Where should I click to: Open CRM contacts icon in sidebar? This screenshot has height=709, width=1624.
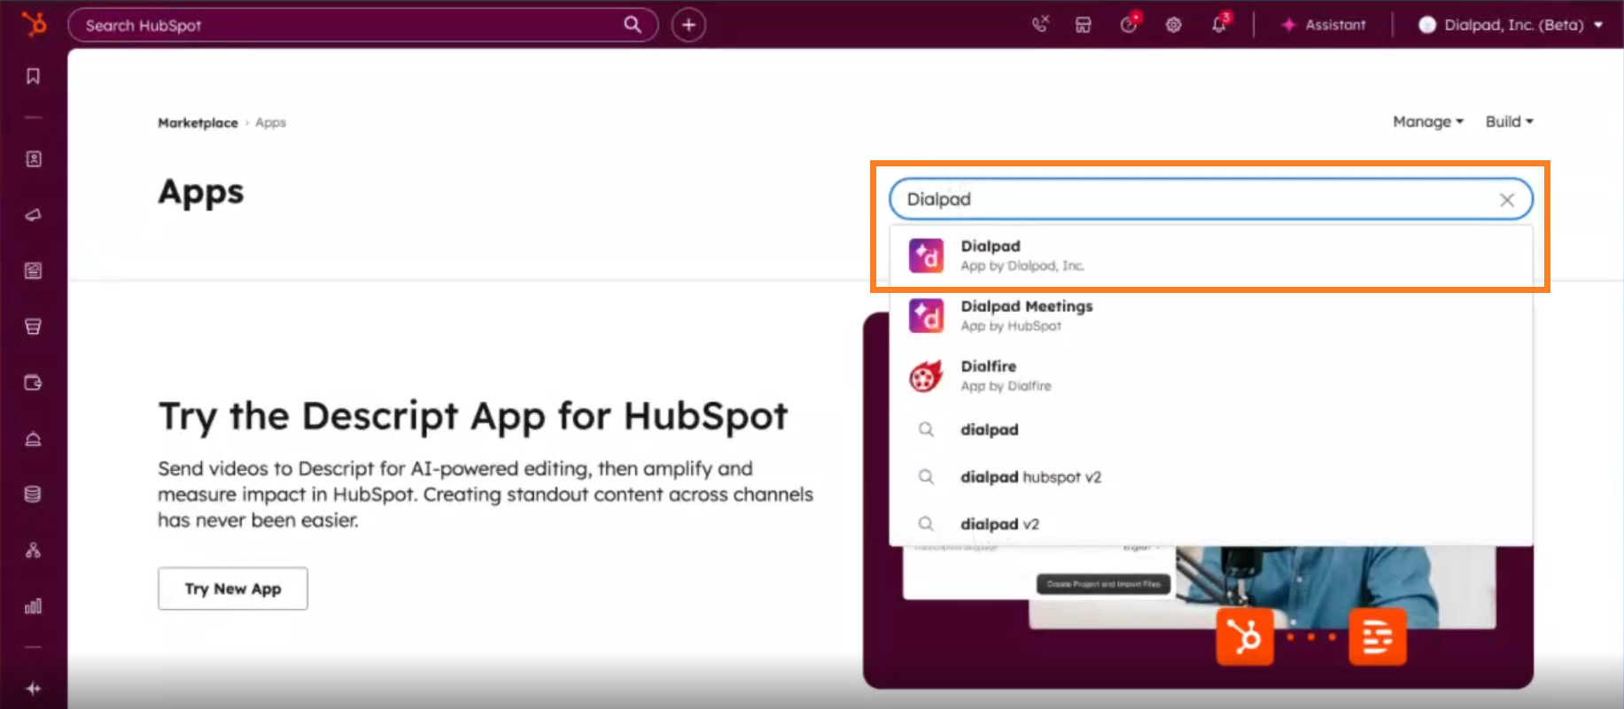[33, 159]
